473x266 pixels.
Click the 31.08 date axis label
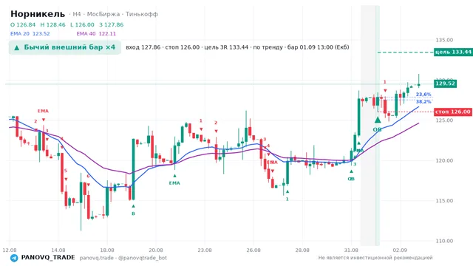(351, 250)
